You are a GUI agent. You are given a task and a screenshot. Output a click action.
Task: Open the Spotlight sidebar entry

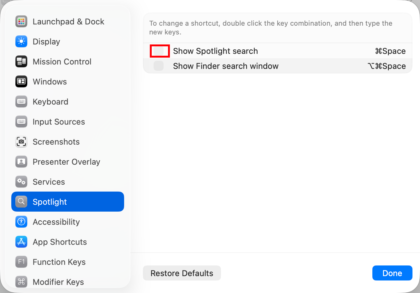pyautogui.click(x=50, y=202)
